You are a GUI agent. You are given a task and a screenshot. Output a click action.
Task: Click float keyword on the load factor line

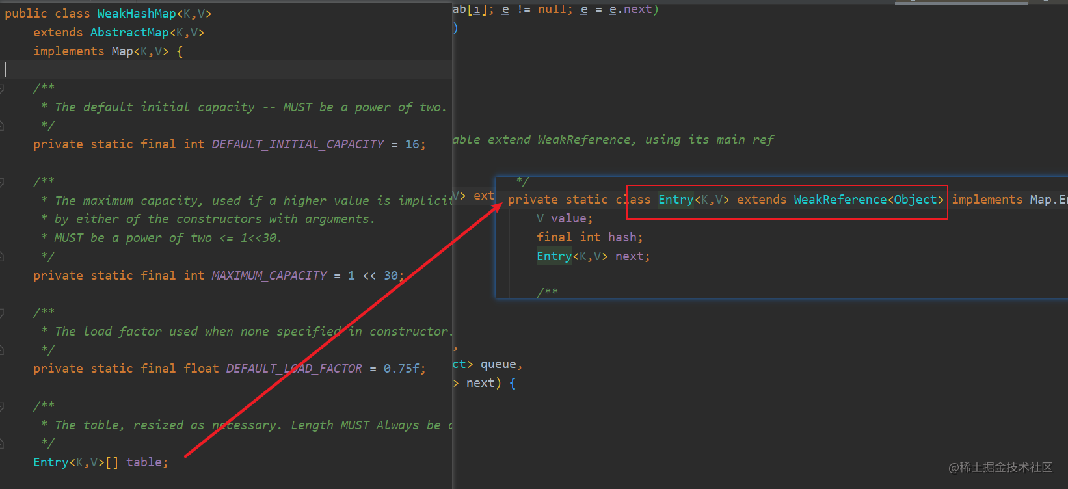click(x=201, y=369)
